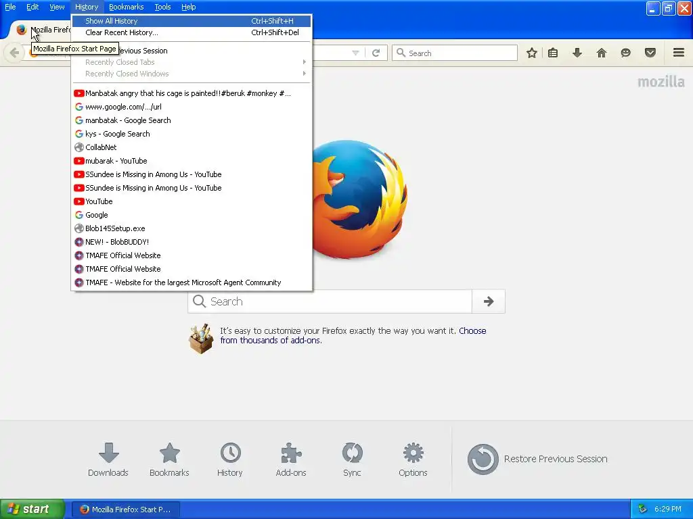The height and width of the screenshot is (519, 693).
Task: Open Bookmarks shortcut on start page
Action: (169, 460)
